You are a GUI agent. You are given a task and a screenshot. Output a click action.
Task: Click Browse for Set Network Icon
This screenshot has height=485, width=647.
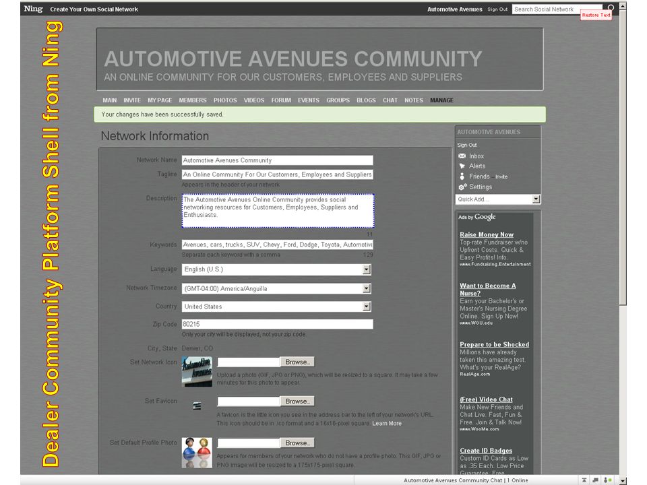297,362
